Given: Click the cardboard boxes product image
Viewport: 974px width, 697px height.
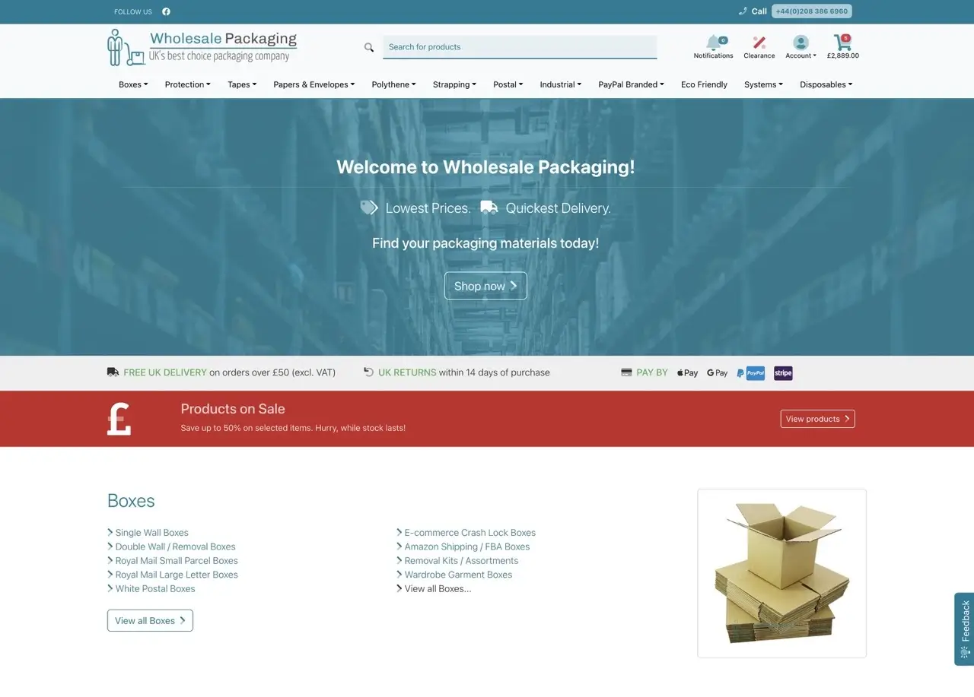Looking at the screenshot, I should tap(781, 573).
